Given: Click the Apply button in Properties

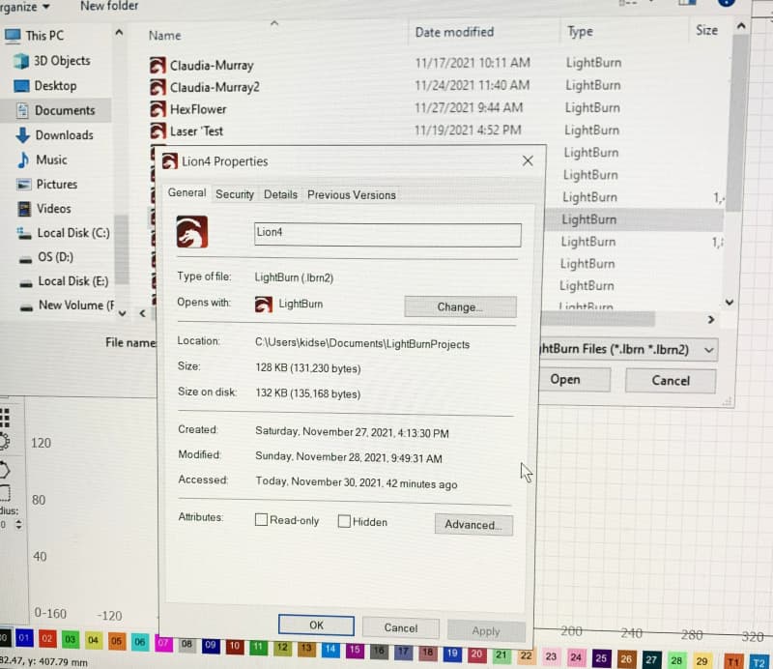Looking at the screenshot, I should [x=486, y=630].
